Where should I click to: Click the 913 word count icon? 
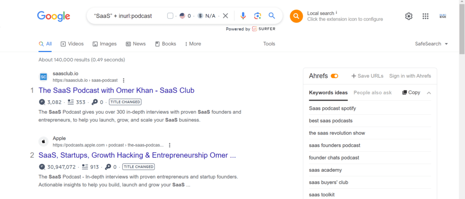(85, 167)
